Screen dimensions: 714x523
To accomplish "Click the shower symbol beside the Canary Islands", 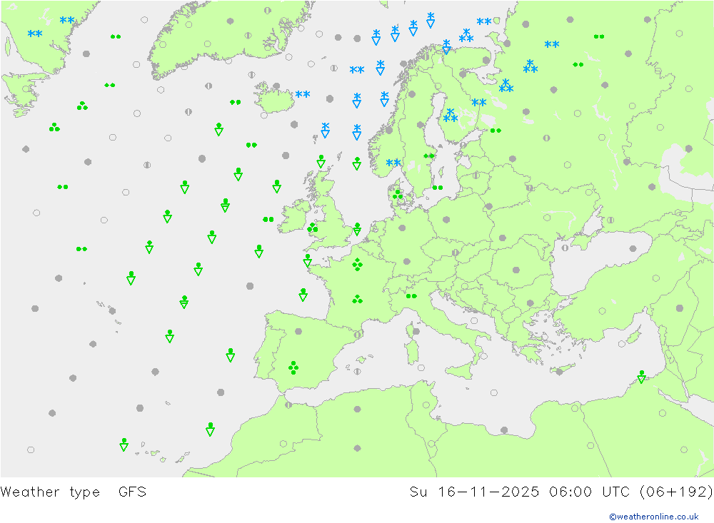I will coord(124,445).
